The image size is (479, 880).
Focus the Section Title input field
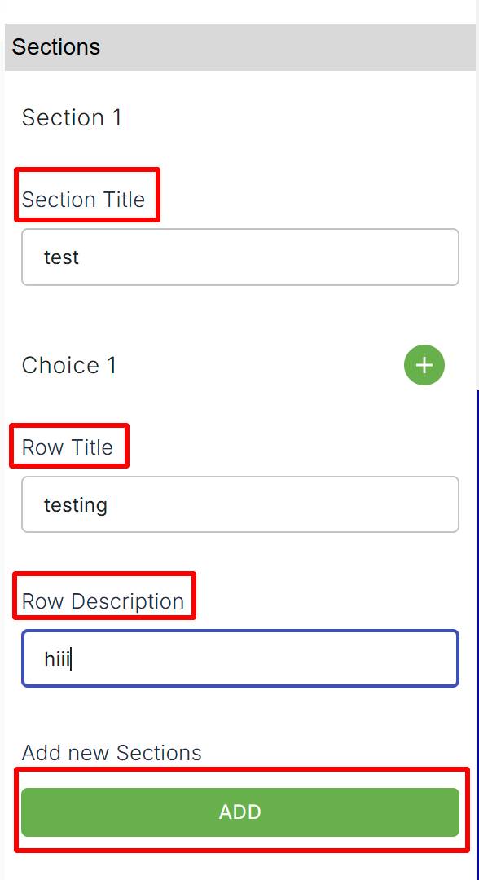(x=240, y=257)
